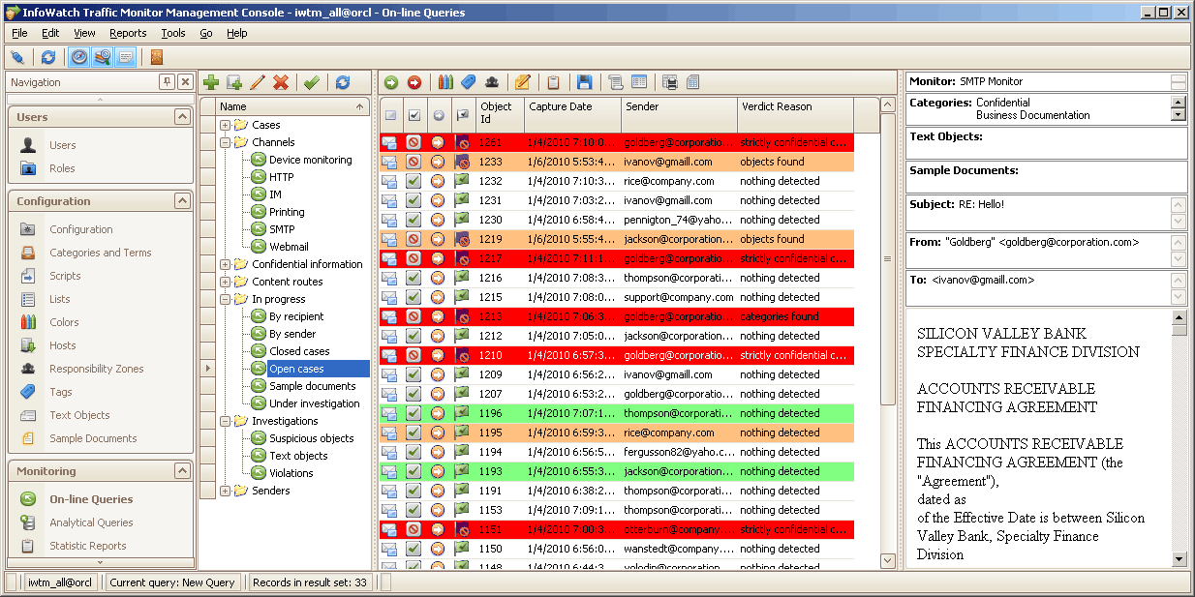
Task: Select the On-line Queries navigation link
Action: click(x=91, y=499)
